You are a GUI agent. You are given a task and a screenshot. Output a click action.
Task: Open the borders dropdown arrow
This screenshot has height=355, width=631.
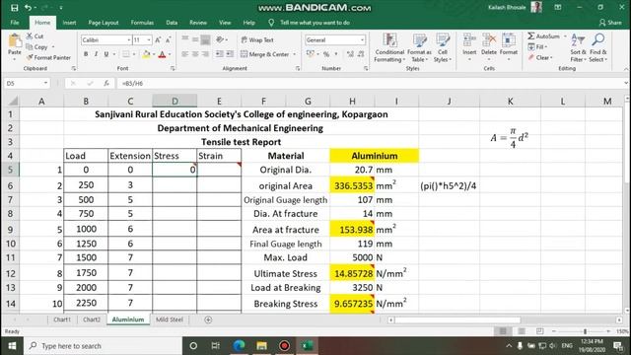134,54
